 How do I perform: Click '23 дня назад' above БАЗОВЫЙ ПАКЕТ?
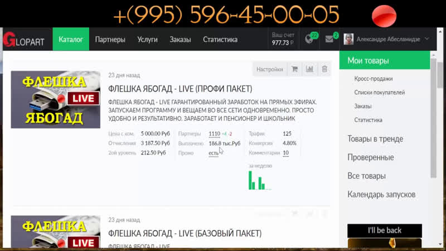tap(124, 220)
